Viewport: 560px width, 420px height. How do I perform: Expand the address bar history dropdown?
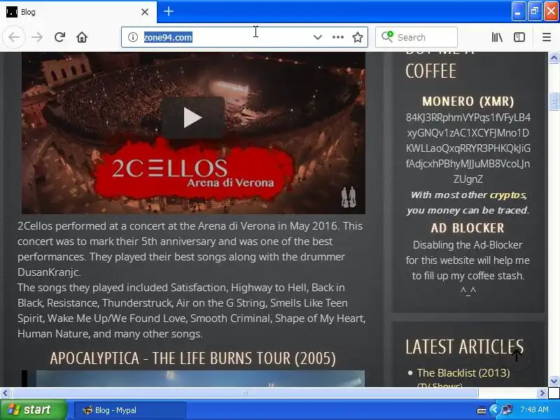tap(318, 37)
